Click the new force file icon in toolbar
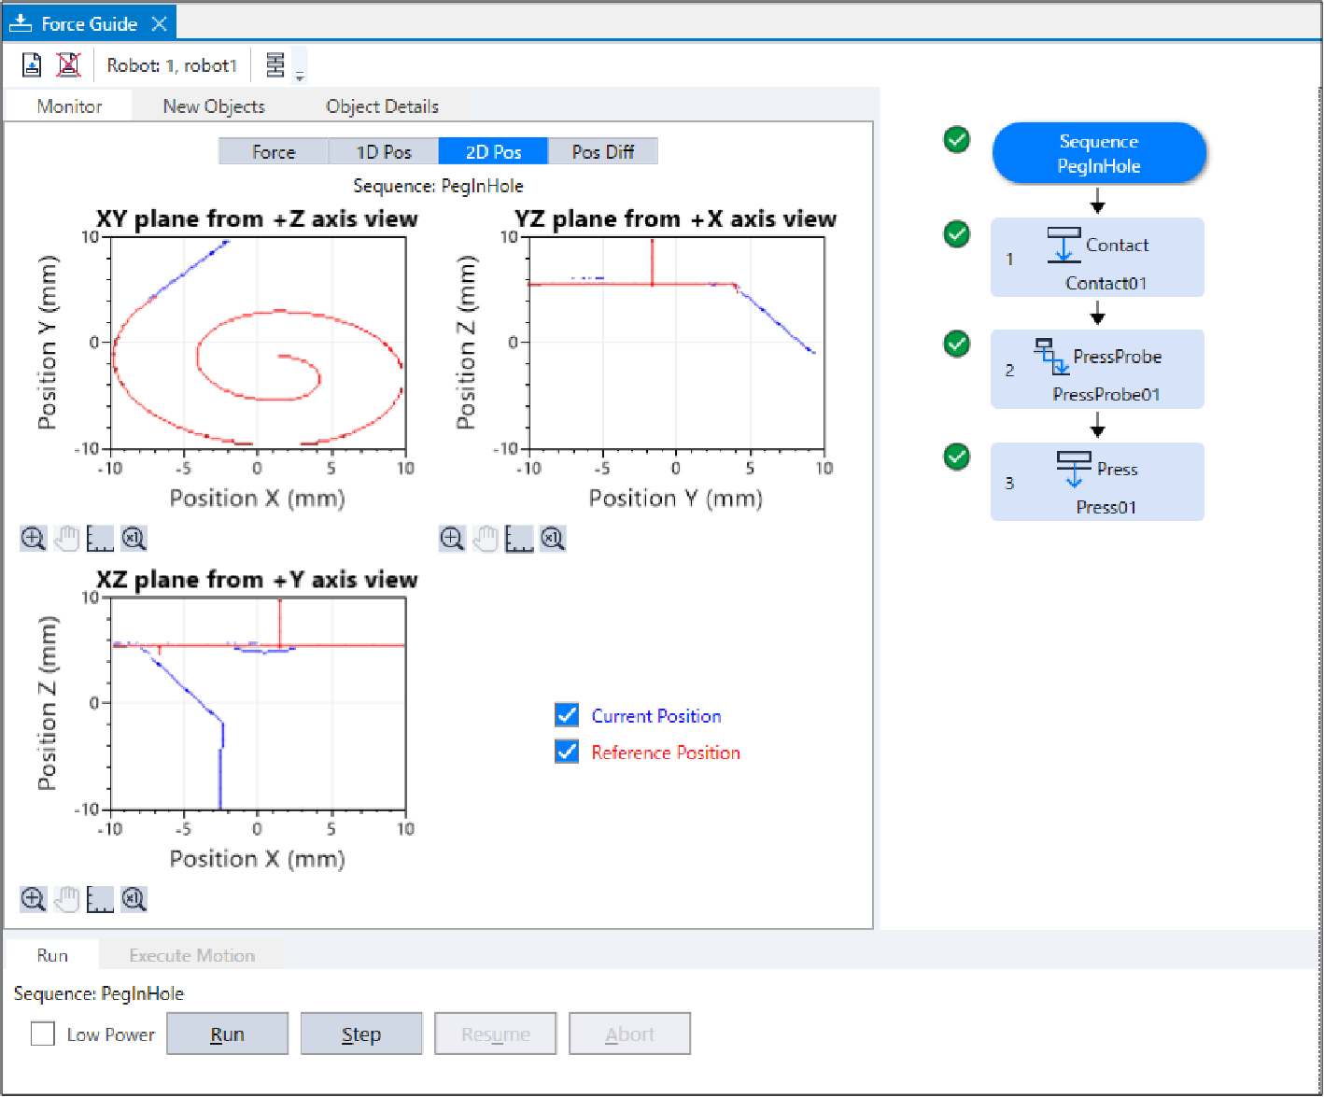 click(32, 65)
